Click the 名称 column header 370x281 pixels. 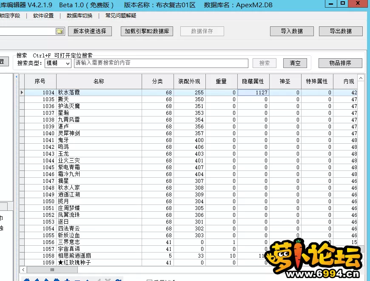99,81
